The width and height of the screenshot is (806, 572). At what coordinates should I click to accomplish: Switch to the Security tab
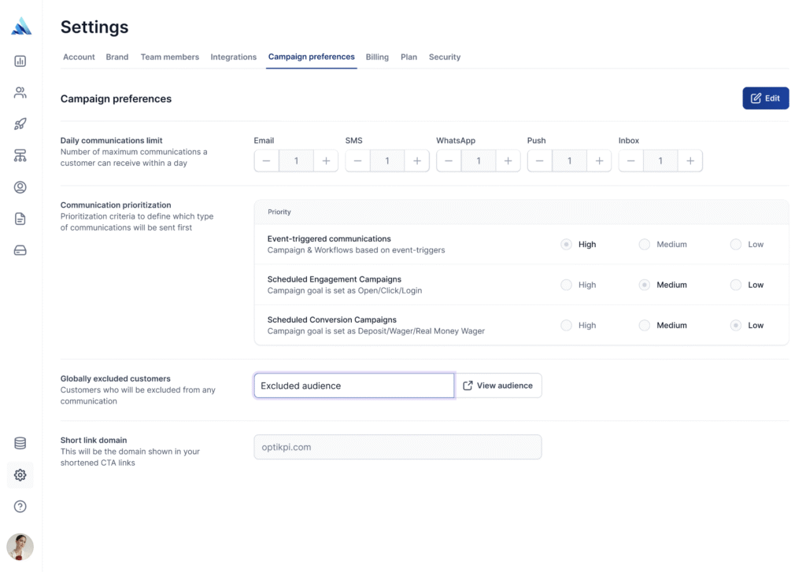click(445, 57)
